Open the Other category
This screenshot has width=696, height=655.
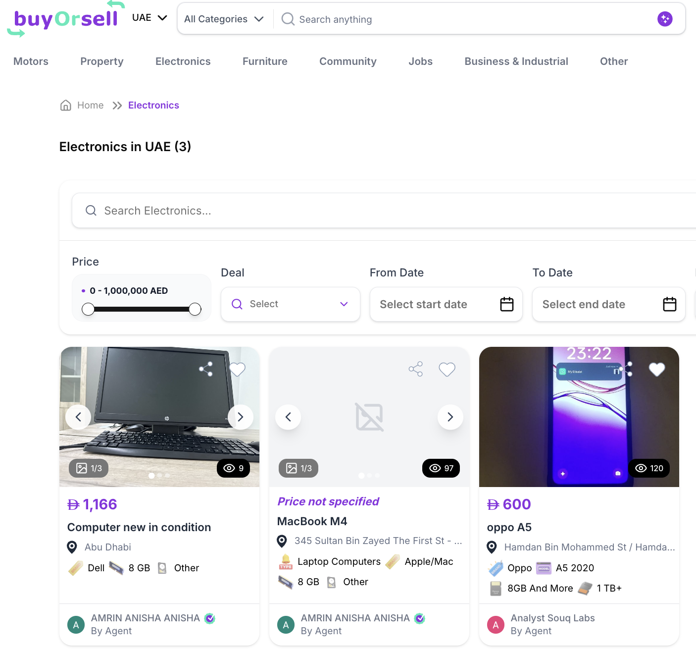coord(614,61)
